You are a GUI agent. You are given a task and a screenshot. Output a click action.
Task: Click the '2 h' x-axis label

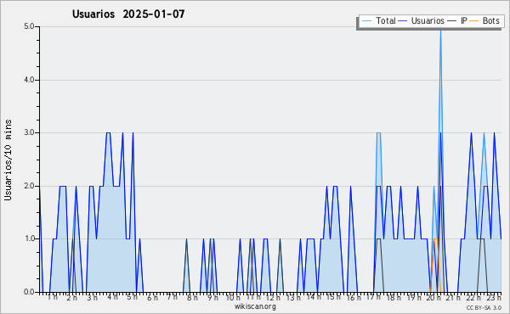pos(72,297)
